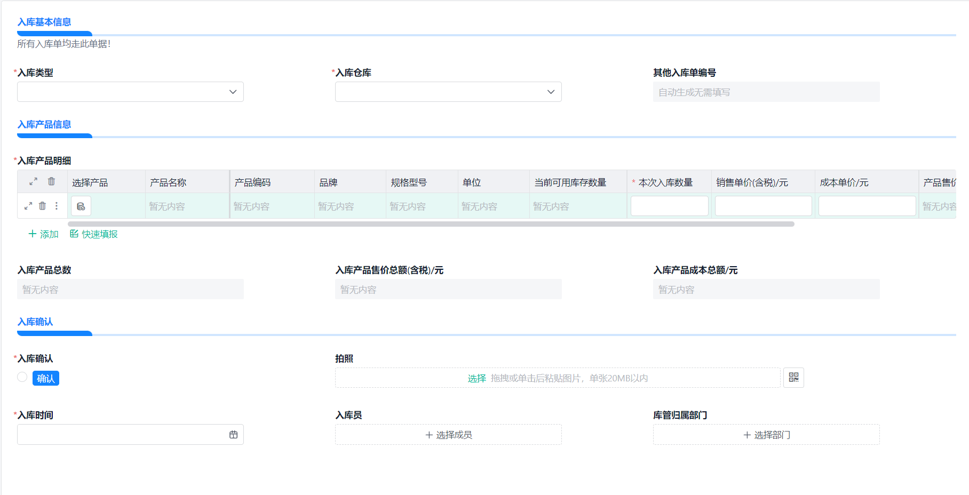Click the QR code scan icon
The height and width of the screenshot is (495, 969).
pyautogui.click(x=793, y=378)
